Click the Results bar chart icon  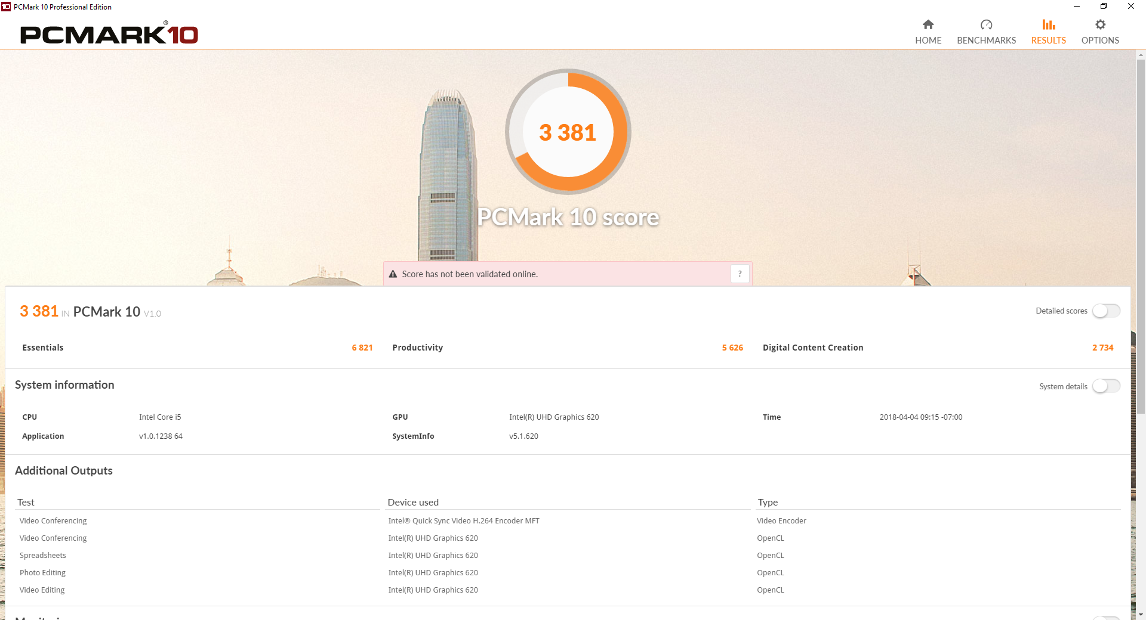[x=1048, y=24]
